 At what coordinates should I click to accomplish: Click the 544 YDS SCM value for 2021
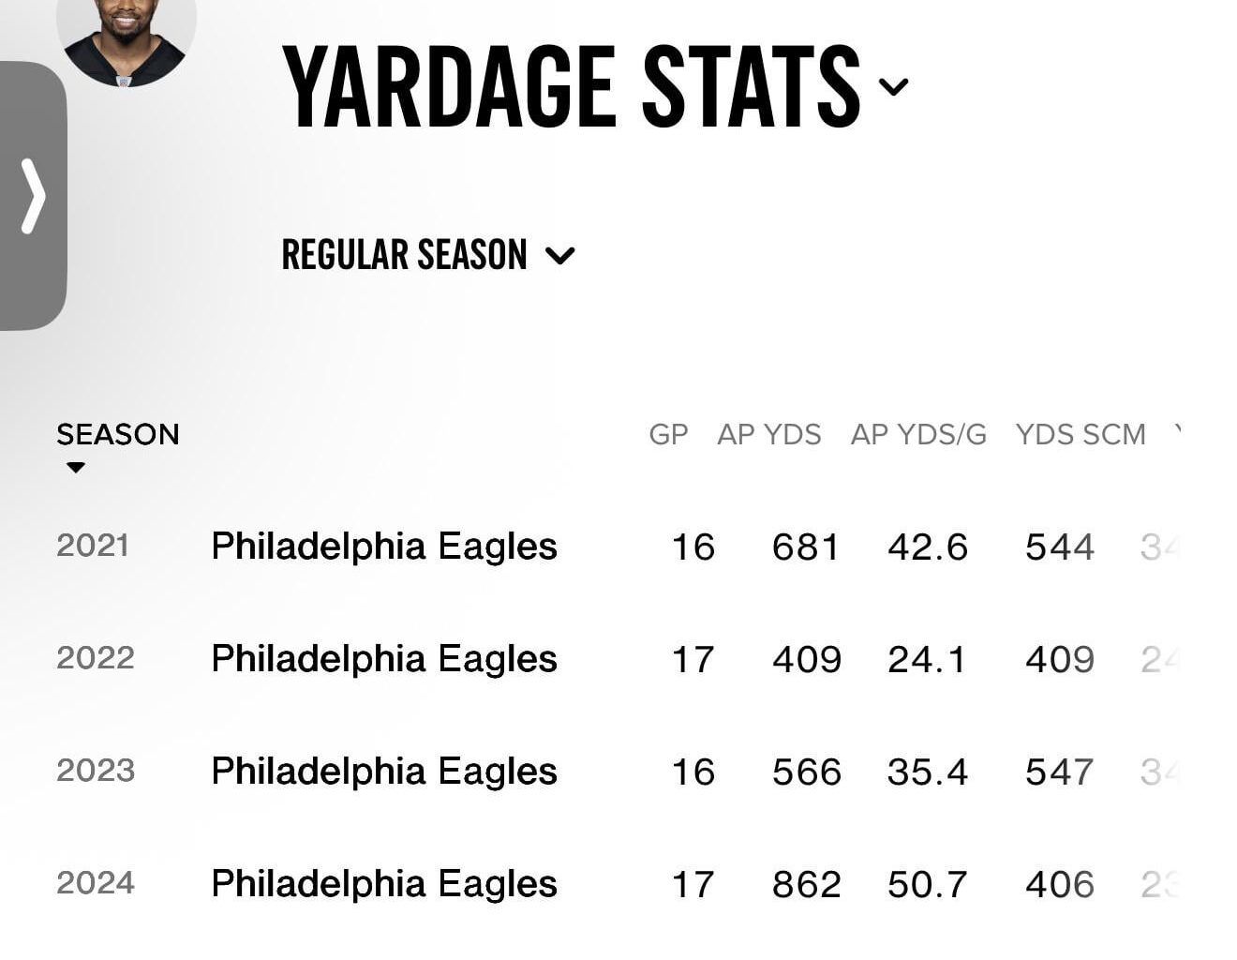coord(1059,547)
